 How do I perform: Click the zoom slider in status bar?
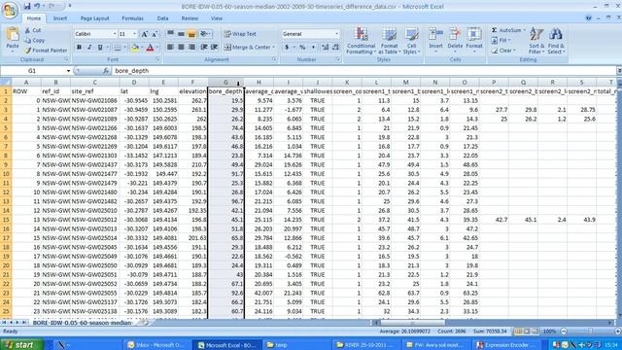(590, 331)
